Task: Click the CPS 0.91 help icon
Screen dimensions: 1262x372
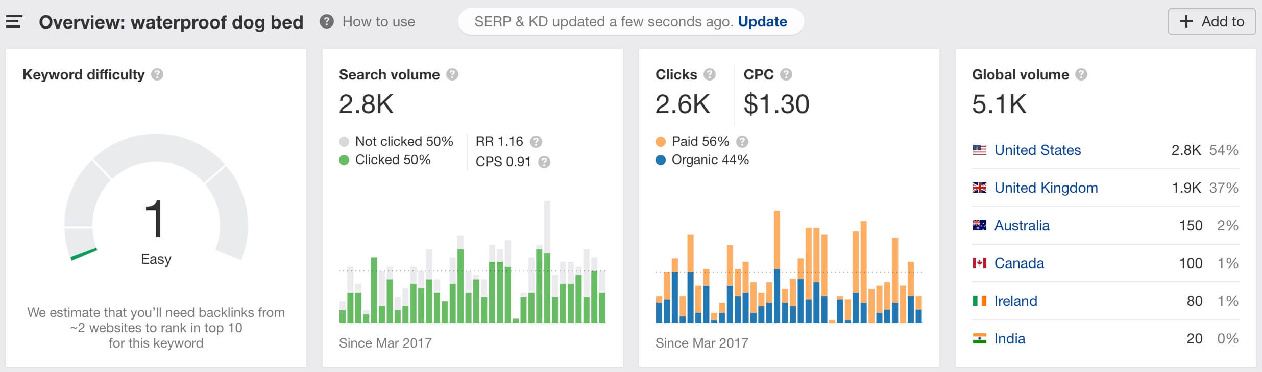Action: pyautogui.click(x=544, y=162)
